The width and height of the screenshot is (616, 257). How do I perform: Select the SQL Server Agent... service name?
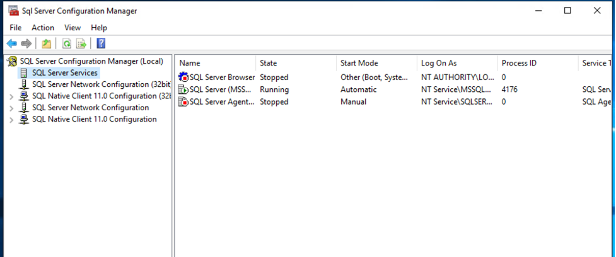[x=222, y=101]
